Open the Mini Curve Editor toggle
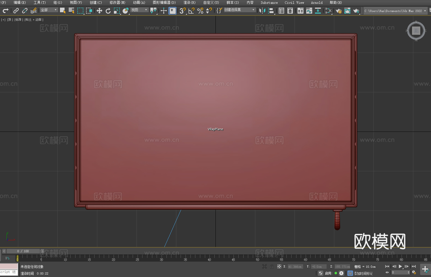The width and height of the screenshot is (431, 277). click(8, 258)
